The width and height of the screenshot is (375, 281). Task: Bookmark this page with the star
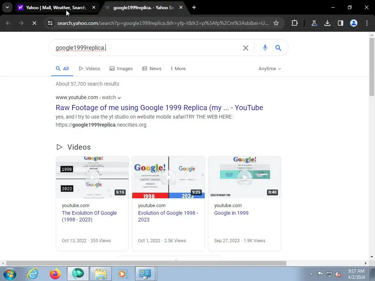click(276, 23)
